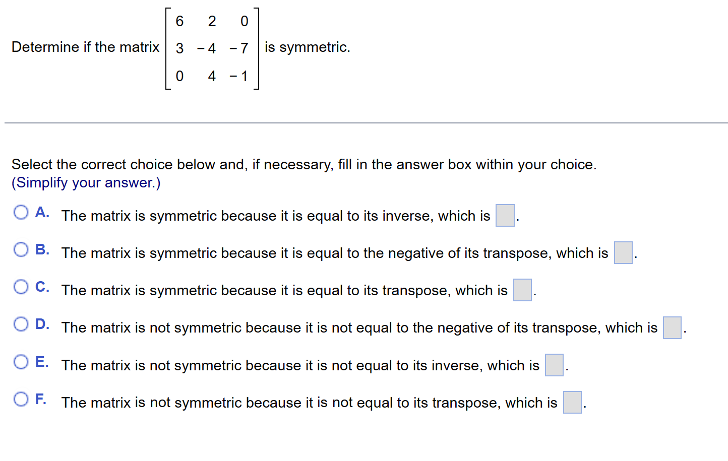Click the answer box in choice D
The height and width of the screenshot is (461, 728).
click(x=672, y=327)
